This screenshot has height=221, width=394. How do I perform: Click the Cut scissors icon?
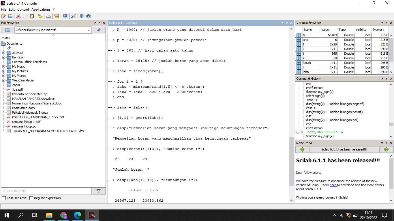pyautogui.click(x=18, y=16)
